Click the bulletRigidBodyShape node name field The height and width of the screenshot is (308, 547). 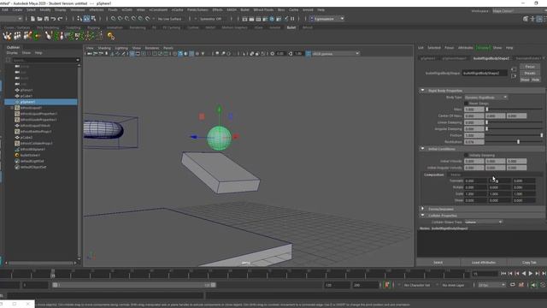(x=485, y=73)
